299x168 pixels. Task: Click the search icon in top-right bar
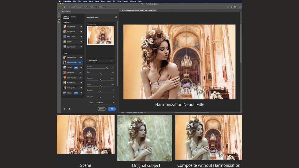[x=232, y=7]
